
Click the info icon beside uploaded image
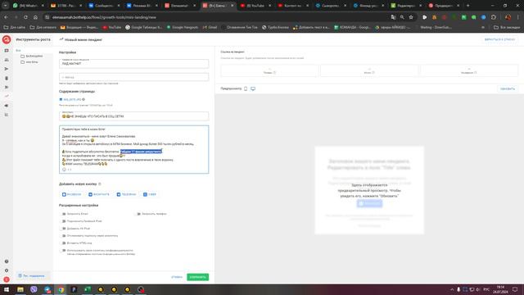(84, 99)
